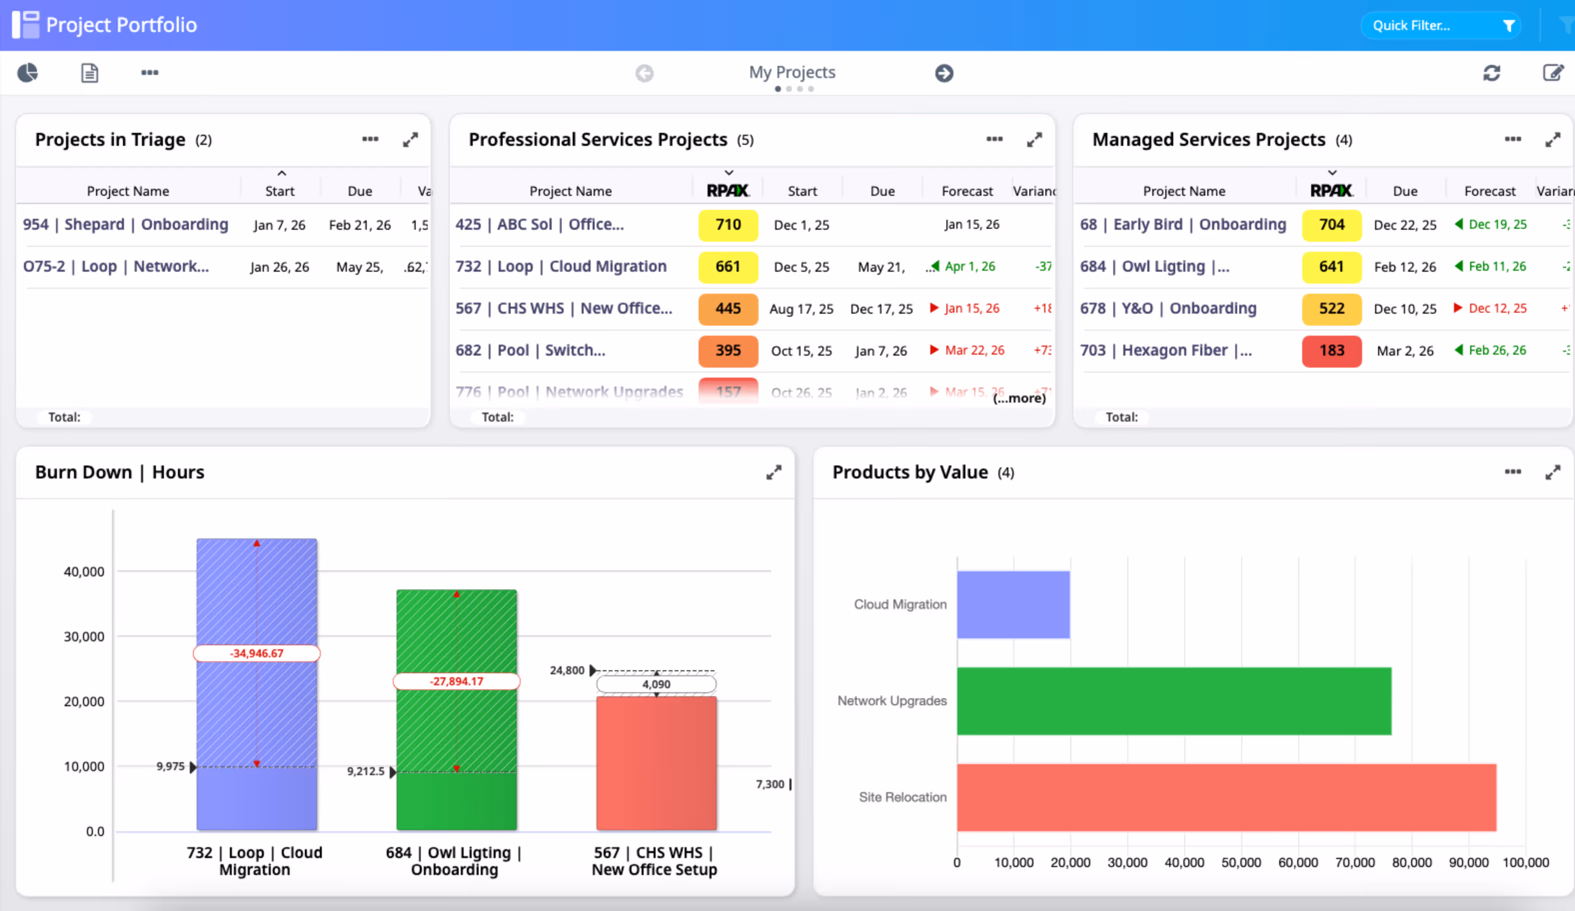Click the Cloud Migration bar in Products by Value
1575x911 pixels.
click(1013, 604)
